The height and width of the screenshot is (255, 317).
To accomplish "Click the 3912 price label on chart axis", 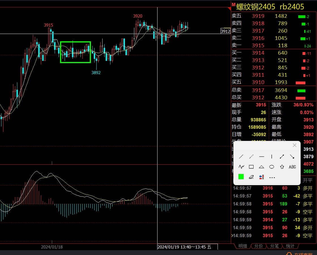I will coord(225,31).
